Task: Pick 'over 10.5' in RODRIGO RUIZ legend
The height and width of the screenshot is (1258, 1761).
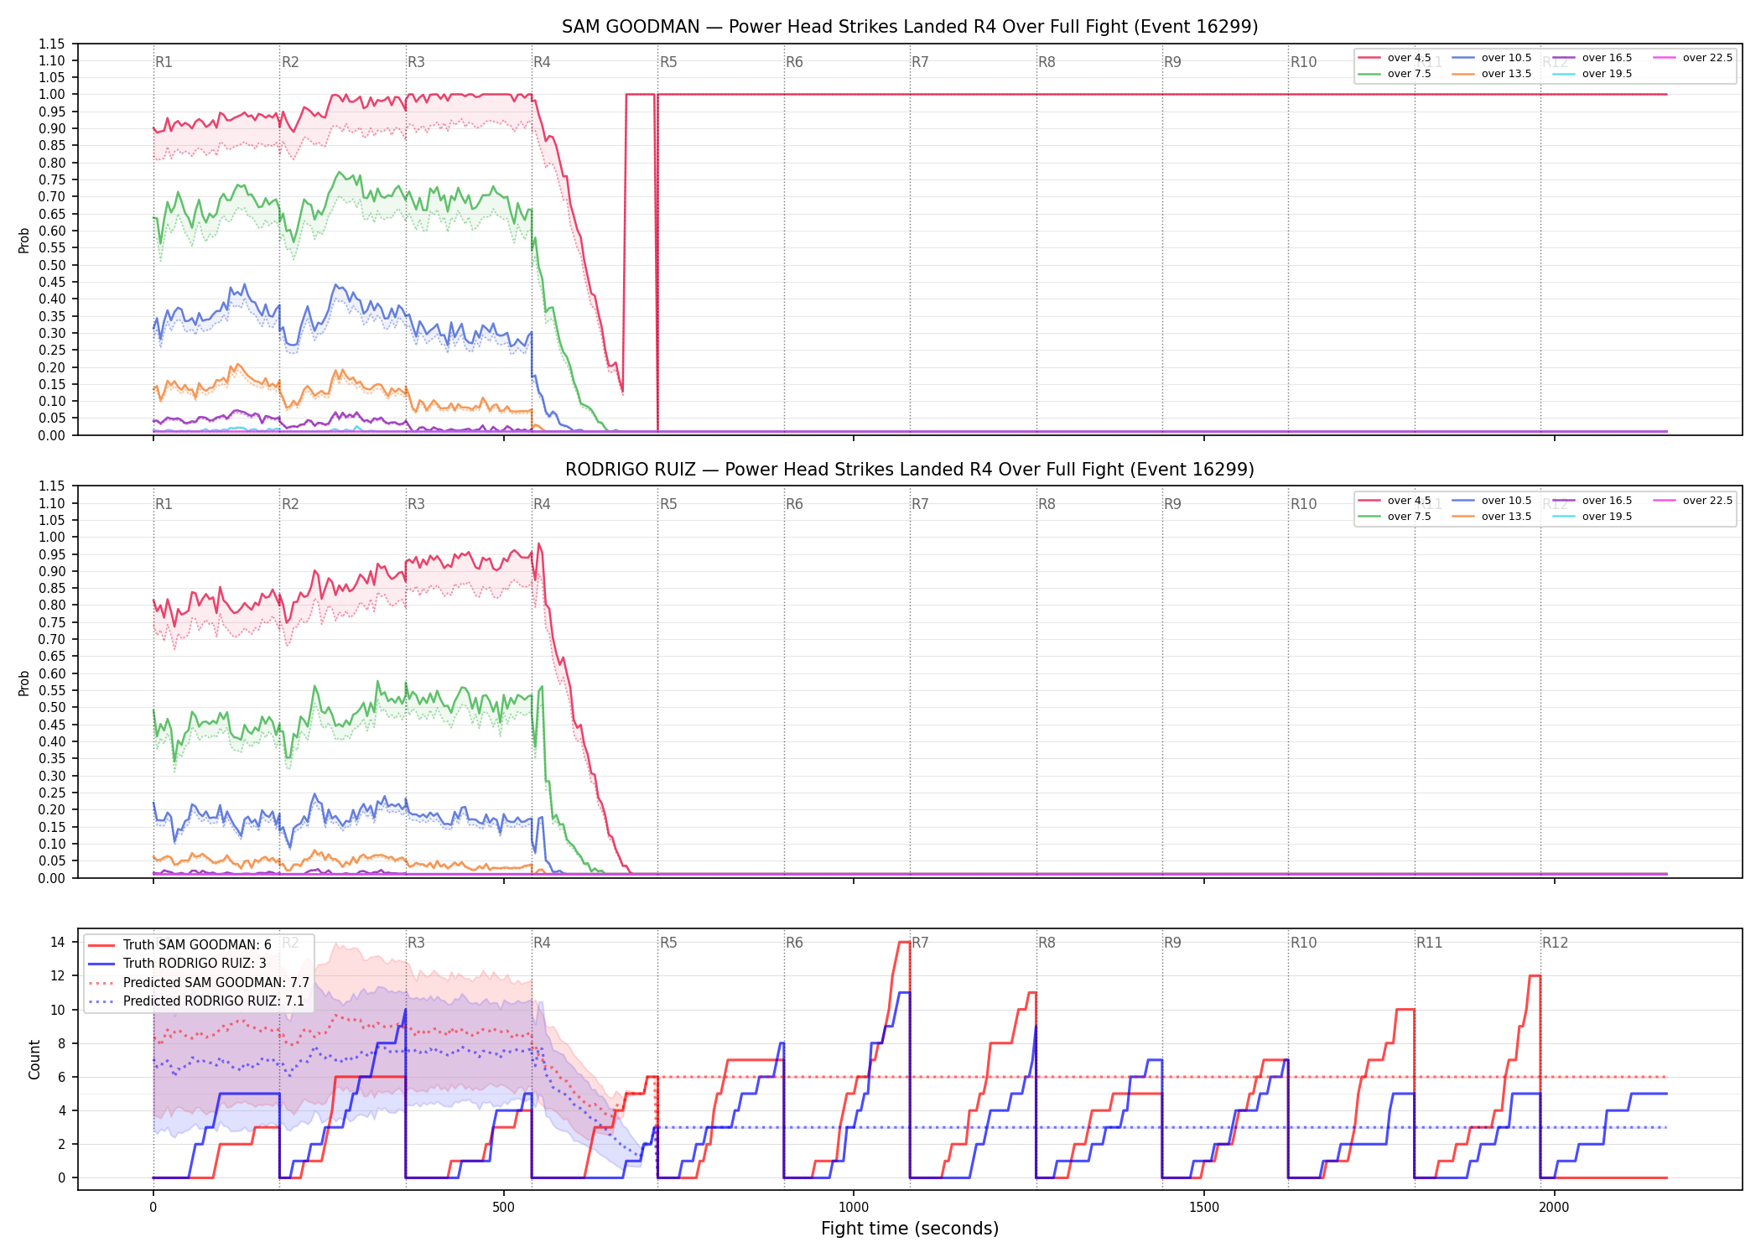Action: tap(1492, 501)
